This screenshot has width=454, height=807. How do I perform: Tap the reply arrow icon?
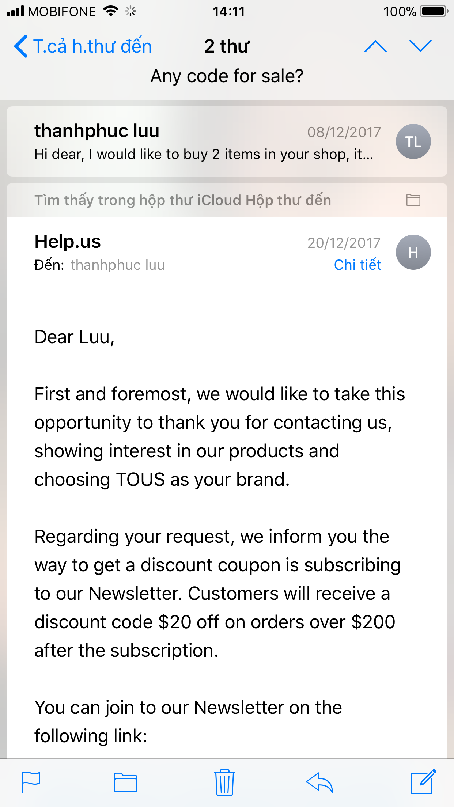319,783
